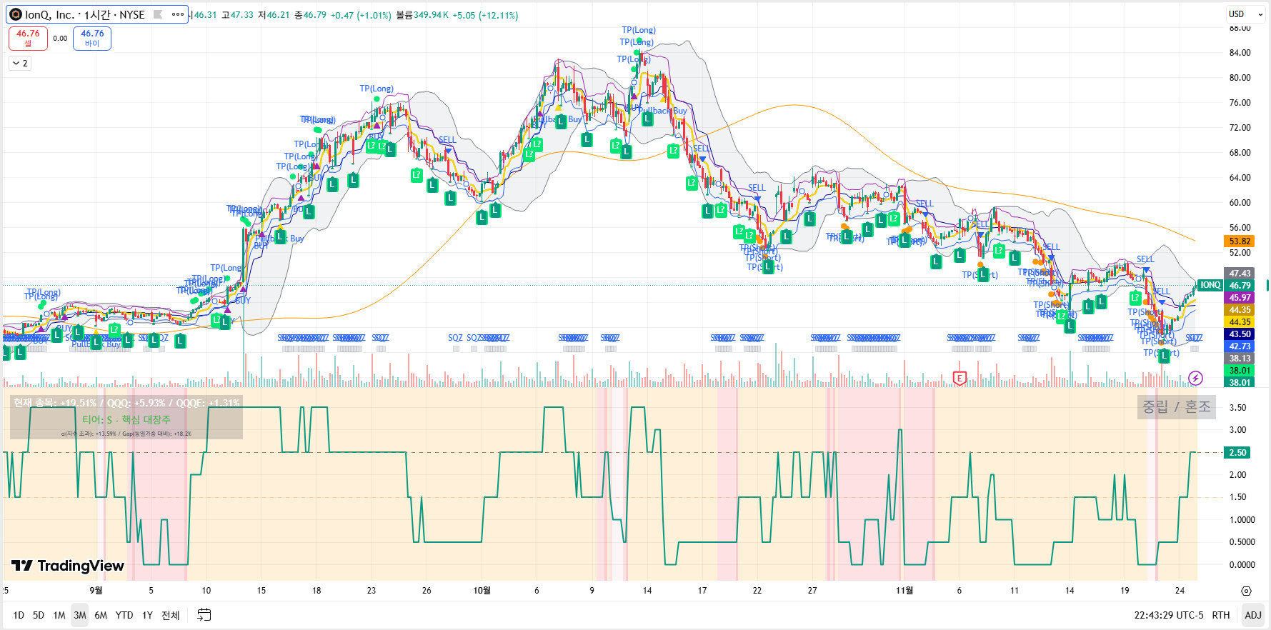Click the orange 53.82 price label
Screen dimensions: 1271x630
pyautogui.click(x=1240, y=241)
